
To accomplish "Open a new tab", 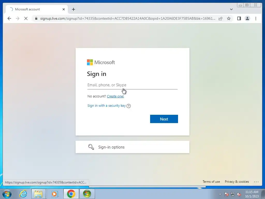I will click(73, 9).
